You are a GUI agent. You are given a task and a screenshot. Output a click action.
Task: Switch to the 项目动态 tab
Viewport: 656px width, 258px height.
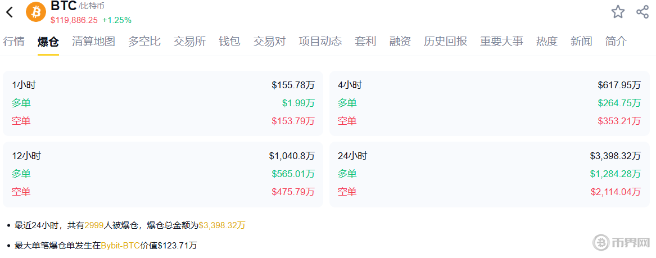(320, 41)
